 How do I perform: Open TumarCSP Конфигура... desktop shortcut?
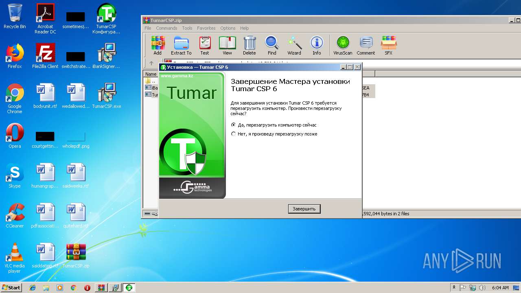[x=106, y=18]
